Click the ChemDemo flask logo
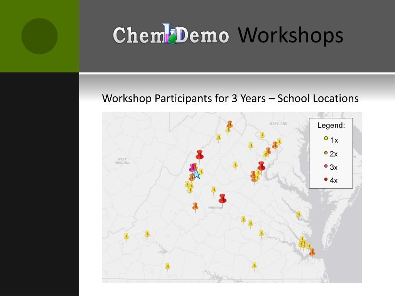 pyautogui.click(x=172, y=34)
